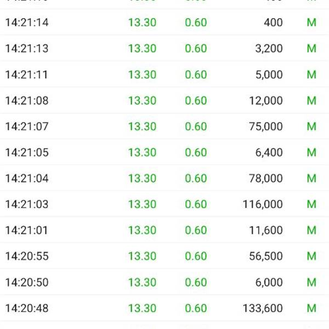The width and height of the screenshot is (329, 329).
Task: Click the 6,400 volume entry
Action: pos(269,152)
